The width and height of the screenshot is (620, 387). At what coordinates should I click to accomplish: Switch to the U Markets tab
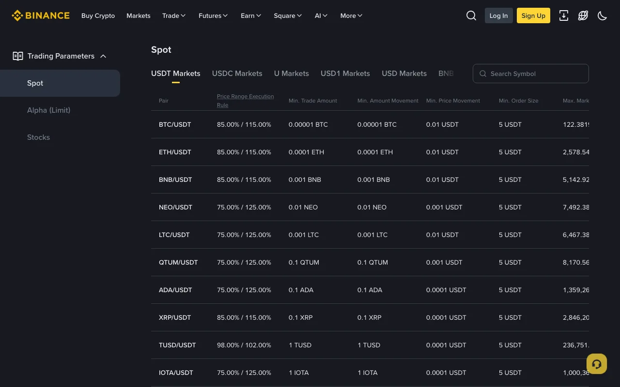click(292, 74)
